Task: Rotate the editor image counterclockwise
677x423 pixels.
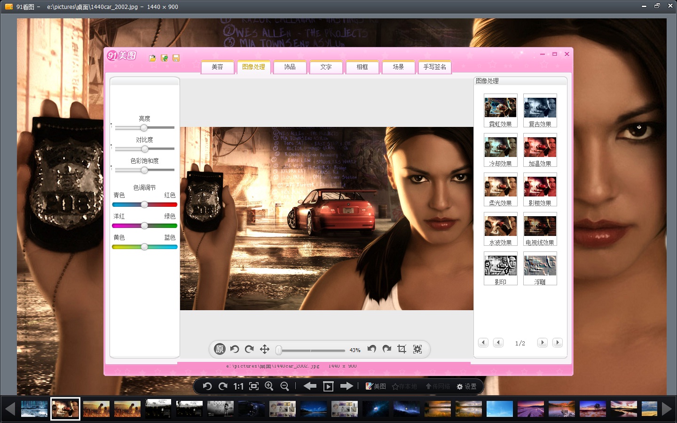Action: point(235,349)
